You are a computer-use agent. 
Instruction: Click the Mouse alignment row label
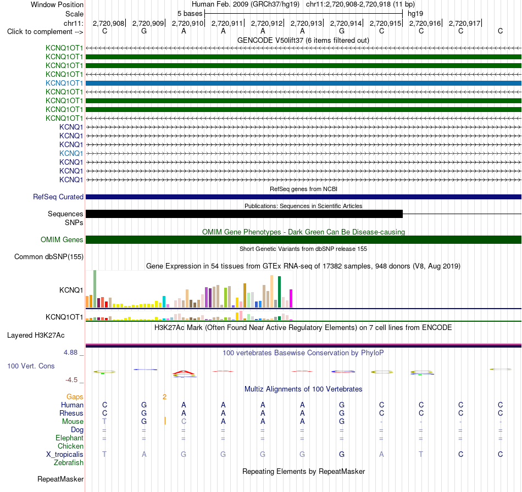pyautogui.click(x=73, y=422)
